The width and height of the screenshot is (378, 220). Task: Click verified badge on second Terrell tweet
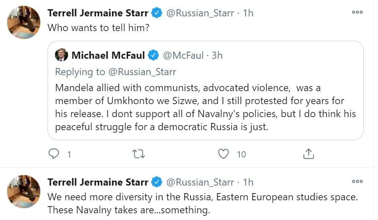pos(157,182)
